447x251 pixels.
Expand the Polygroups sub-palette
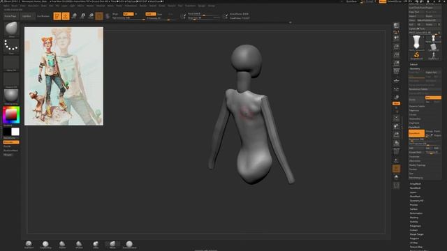416,226
